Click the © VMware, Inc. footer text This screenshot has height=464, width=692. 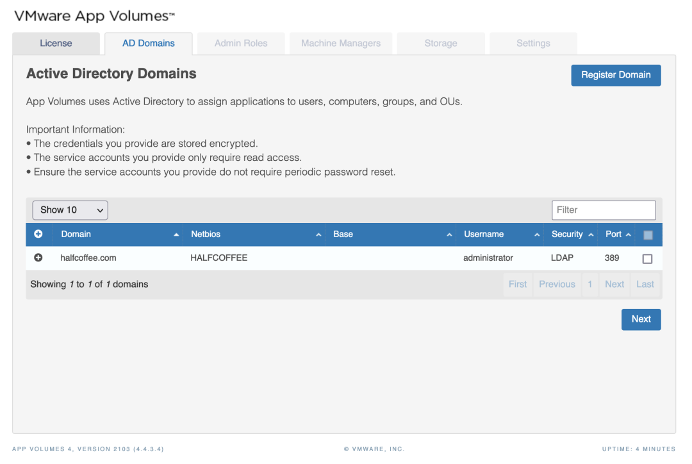(374, 449)
